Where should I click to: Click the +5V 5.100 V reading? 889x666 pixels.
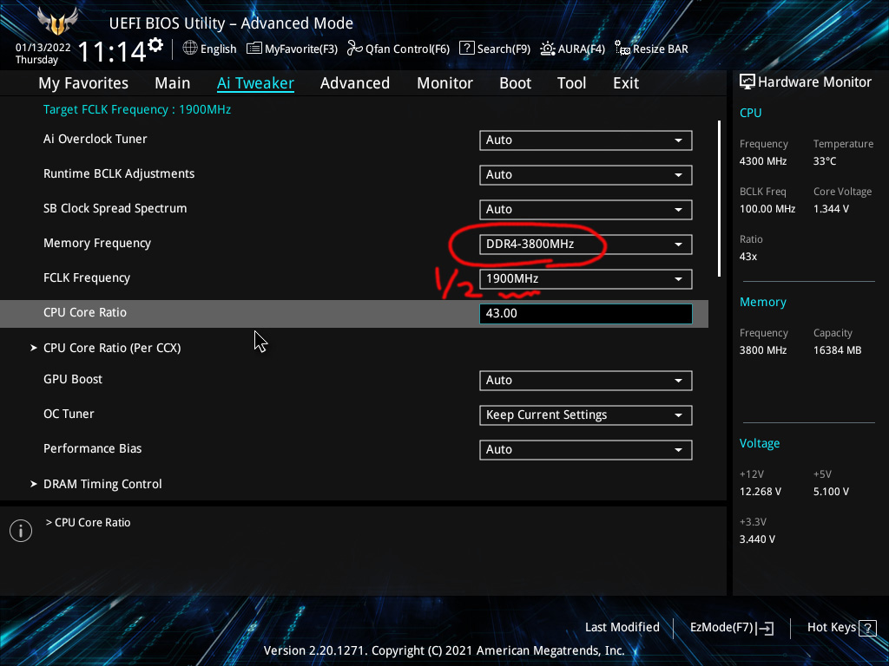point(831,492)
